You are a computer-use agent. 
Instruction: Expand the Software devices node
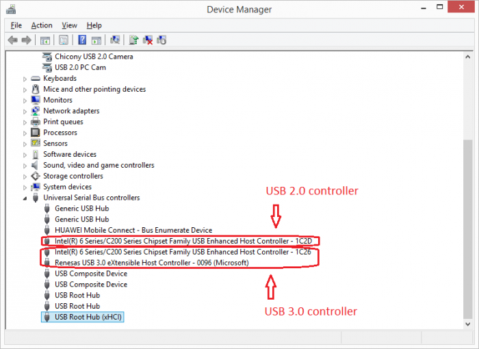(x=25, y=155)
